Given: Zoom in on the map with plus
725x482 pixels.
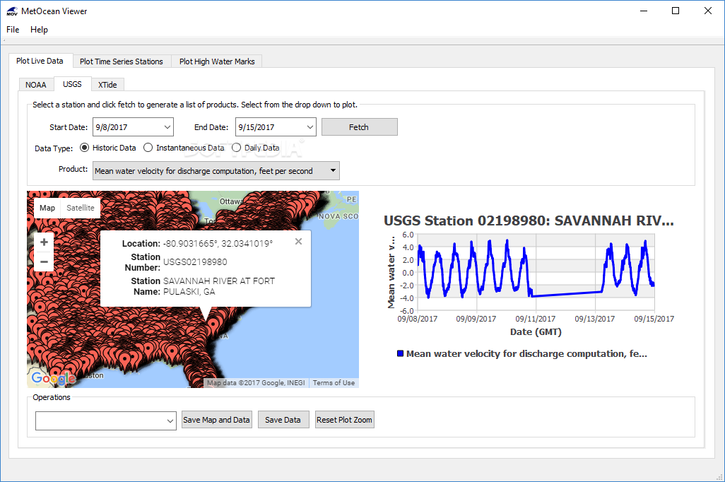Looking at the screenshot, I should coord(44,242).
